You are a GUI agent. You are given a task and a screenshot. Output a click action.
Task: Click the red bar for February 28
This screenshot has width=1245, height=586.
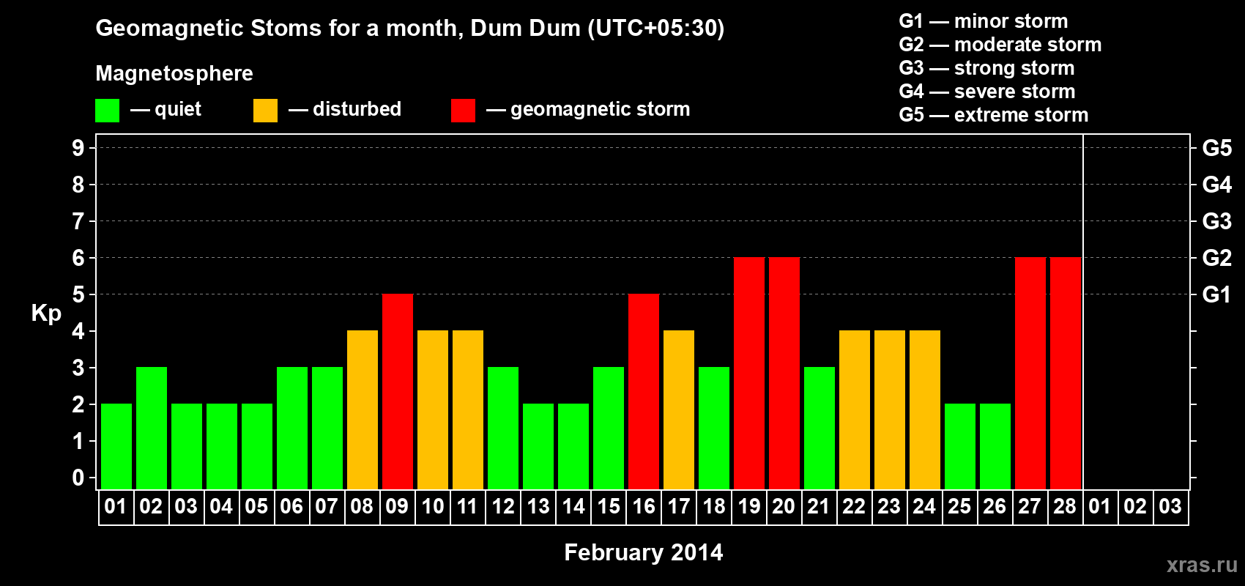click(x=1066, y=374)
